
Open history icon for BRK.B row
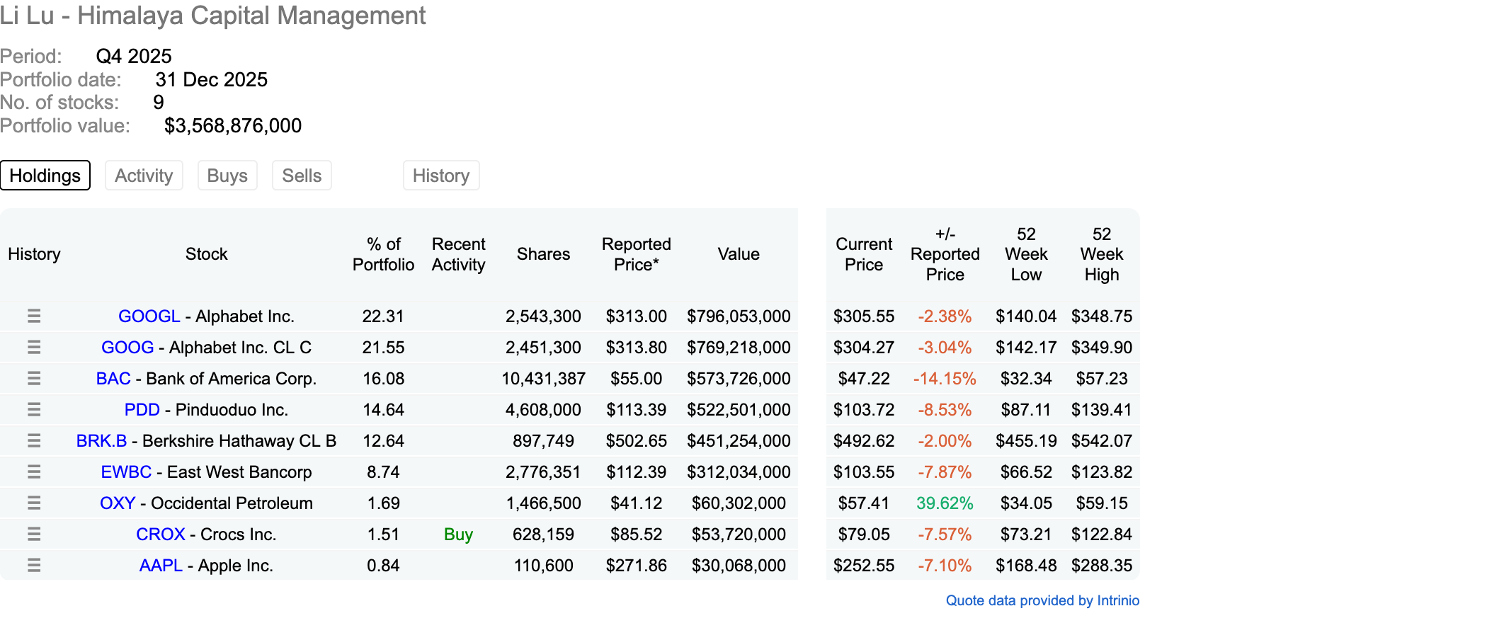coord(34,441)
